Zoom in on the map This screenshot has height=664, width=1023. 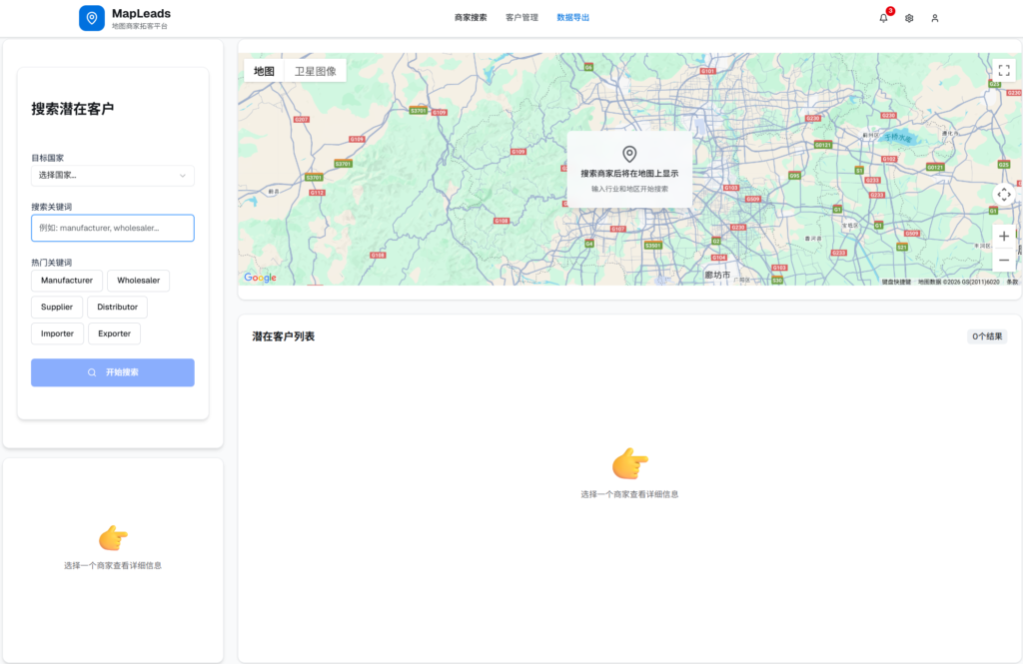tap(1004, 237)
